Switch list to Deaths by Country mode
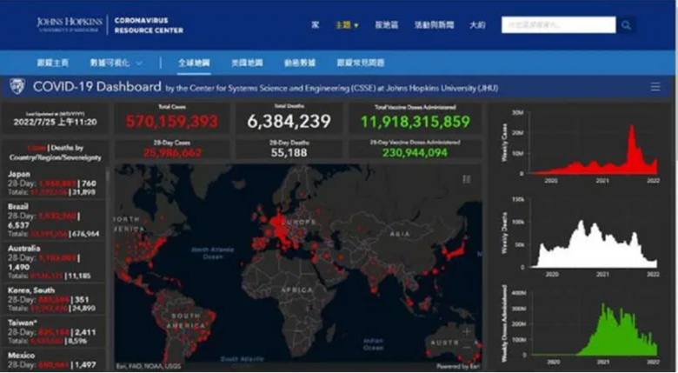The width and height of the screenshot is (678, 373). 56,153
